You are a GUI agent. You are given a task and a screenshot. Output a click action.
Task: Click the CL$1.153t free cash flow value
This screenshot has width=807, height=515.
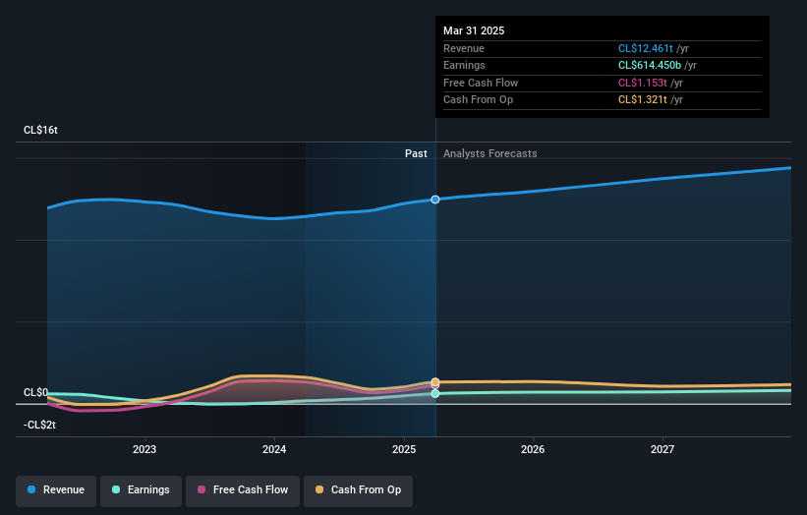click(642, 83)
